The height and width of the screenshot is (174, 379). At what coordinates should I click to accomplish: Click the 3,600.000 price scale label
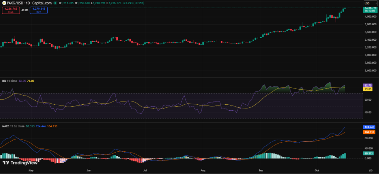coord(369,32)
